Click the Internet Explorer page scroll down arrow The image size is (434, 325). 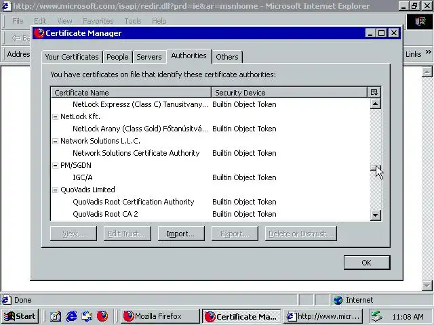tap(427, 285)
